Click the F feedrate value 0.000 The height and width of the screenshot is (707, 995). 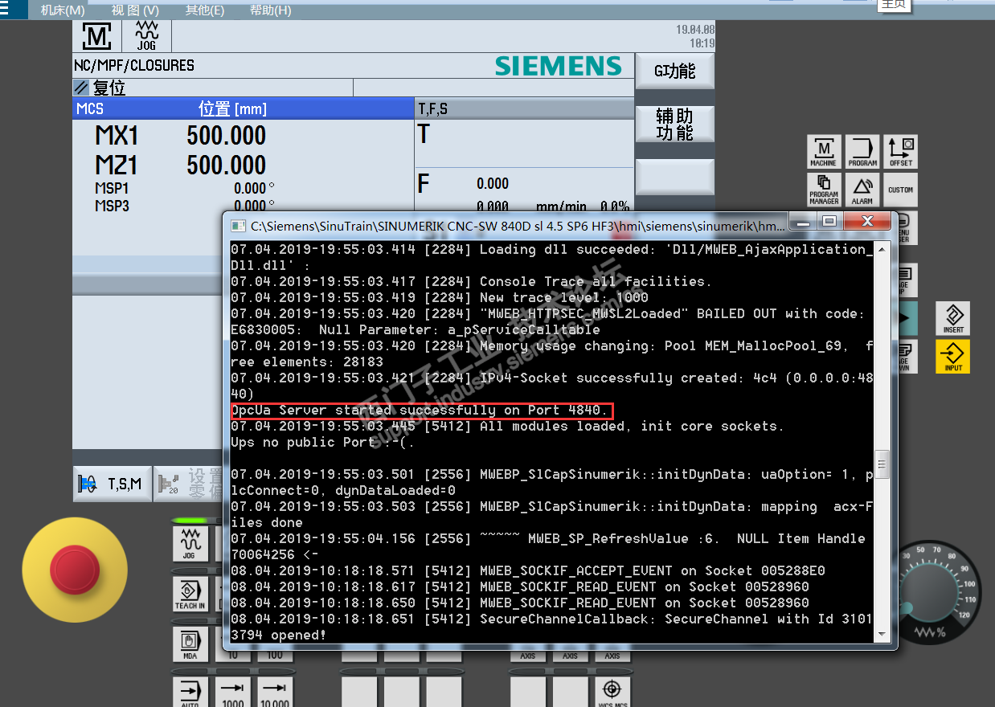coord(493,184)
